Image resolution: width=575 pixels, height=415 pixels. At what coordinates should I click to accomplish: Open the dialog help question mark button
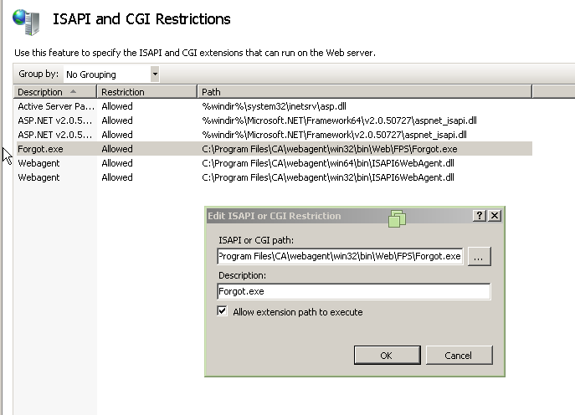tap(480, 216)
